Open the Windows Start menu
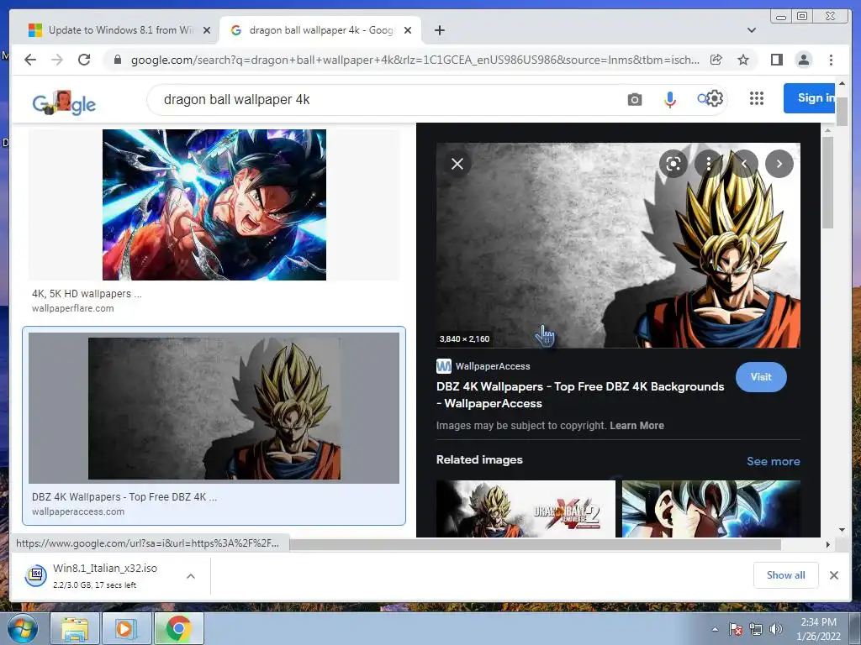Viewport: 861px width, 645px height. pyautogui.click(x=23, y=628)
